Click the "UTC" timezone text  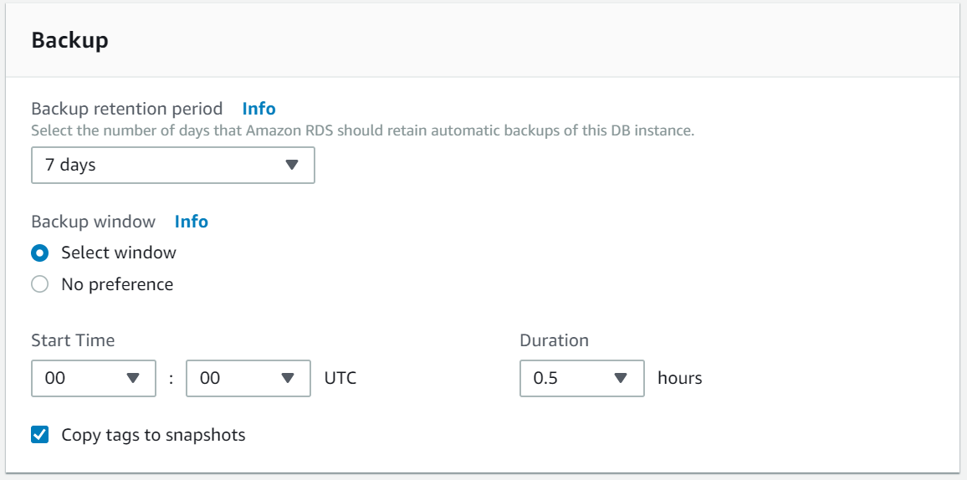(x=340, y=378)
